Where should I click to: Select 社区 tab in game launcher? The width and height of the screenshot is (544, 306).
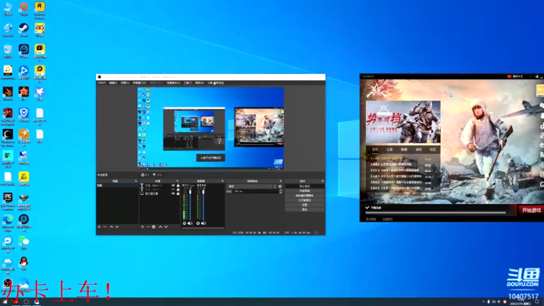pyautogui.click(x=432, y=150)
